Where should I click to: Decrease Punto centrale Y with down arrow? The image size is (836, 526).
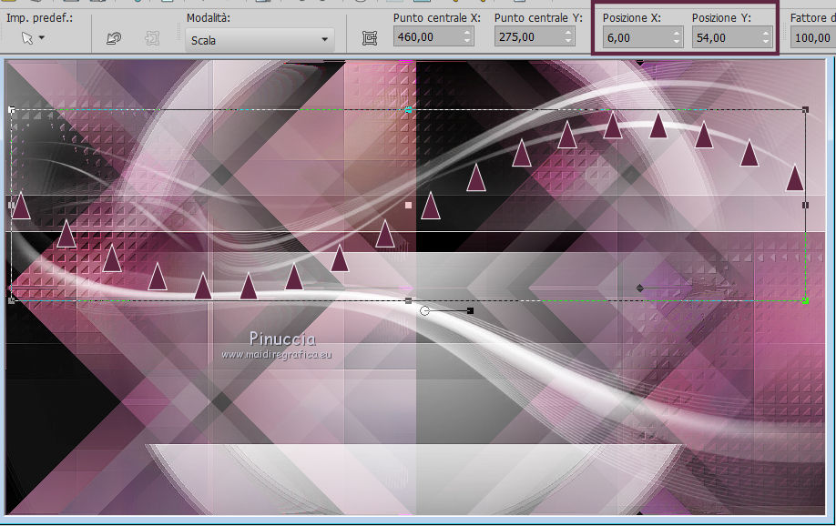click(x=568, y=42)
